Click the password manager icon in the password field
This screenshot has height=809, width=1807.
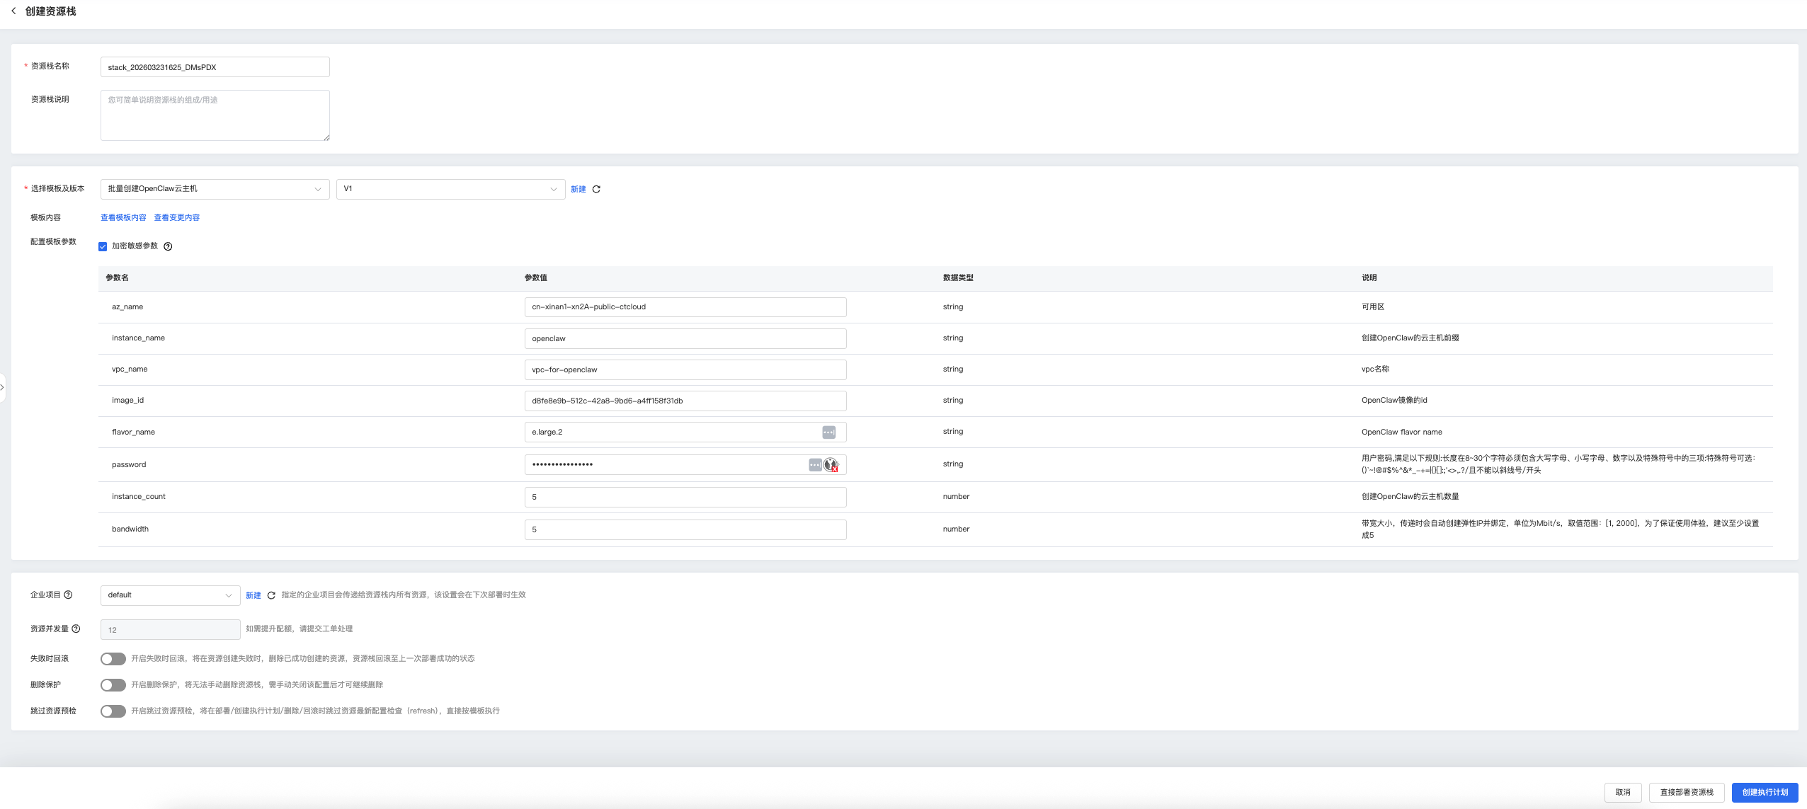831,465
